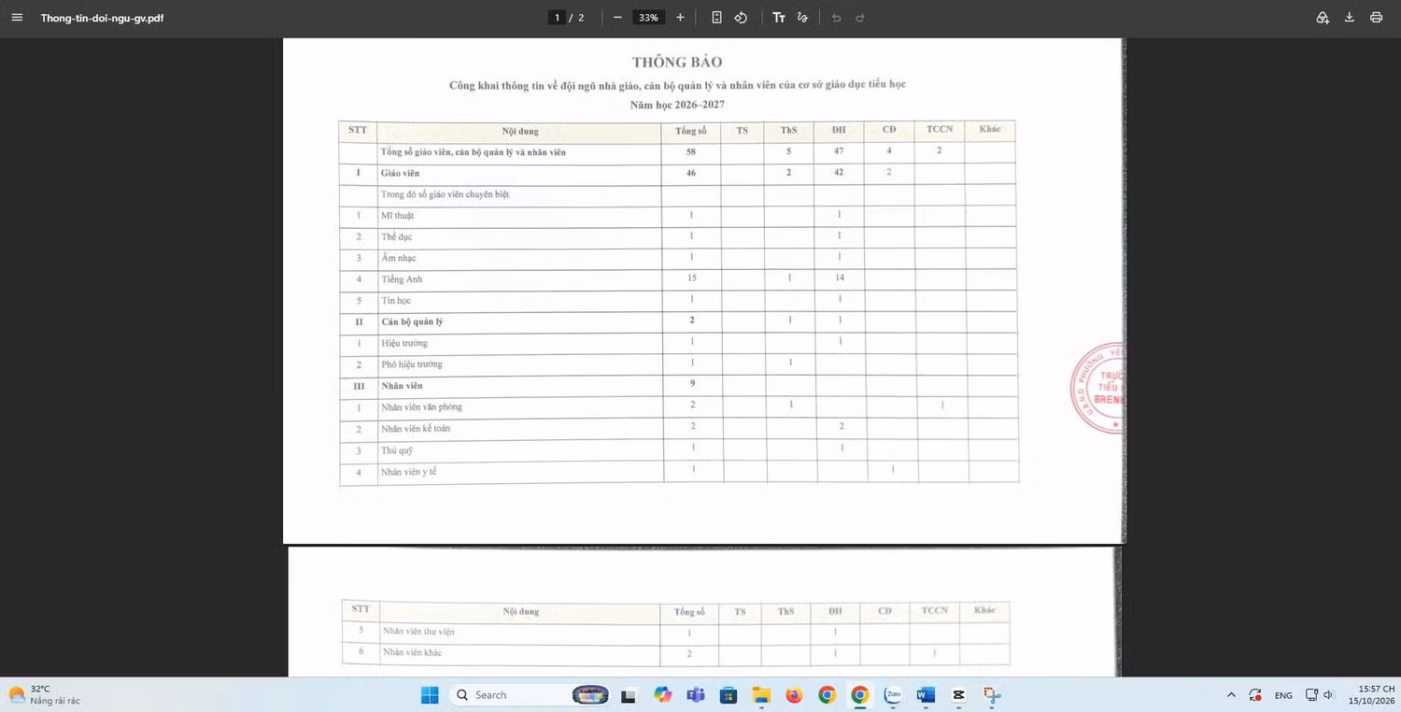
Task: Edit the current page number field
Action: point(558,18)
